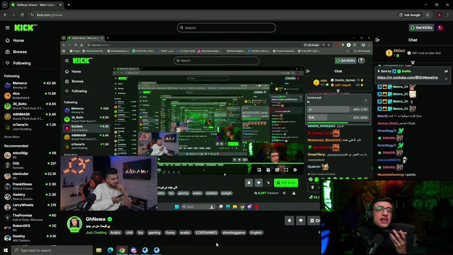Open Following with heart icon in outermost sidebar
Viewport: 453px width, 255px height.
[22, 63]
